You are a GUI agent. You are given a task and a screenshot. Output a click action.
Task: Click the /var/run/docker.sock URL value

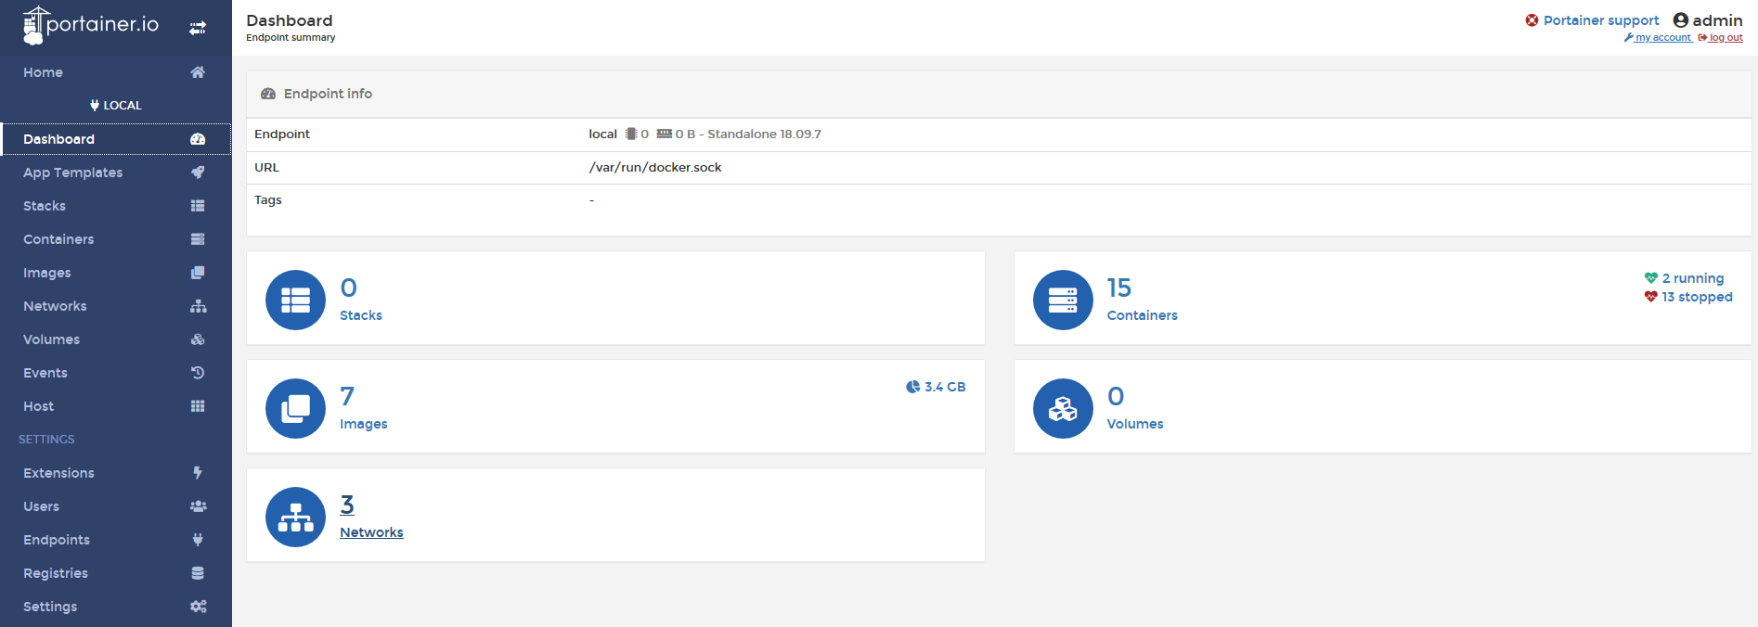pos(655,168)
